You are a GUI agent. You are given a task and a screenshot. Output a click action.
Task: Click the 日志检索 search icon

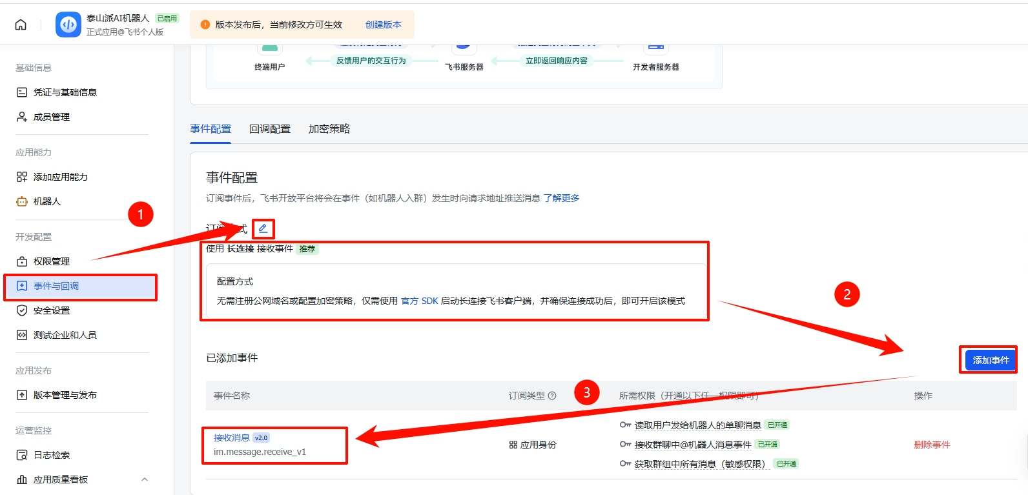point(22,455)
